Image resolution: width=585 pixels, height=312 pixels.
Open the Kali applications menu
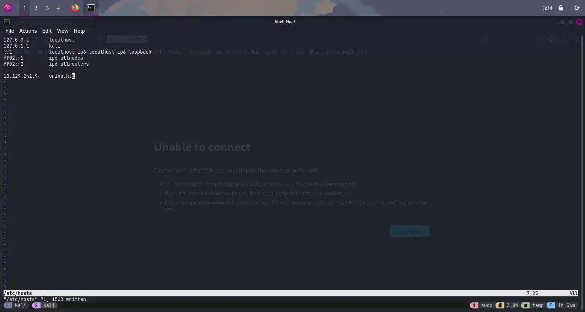click(7, 8)
